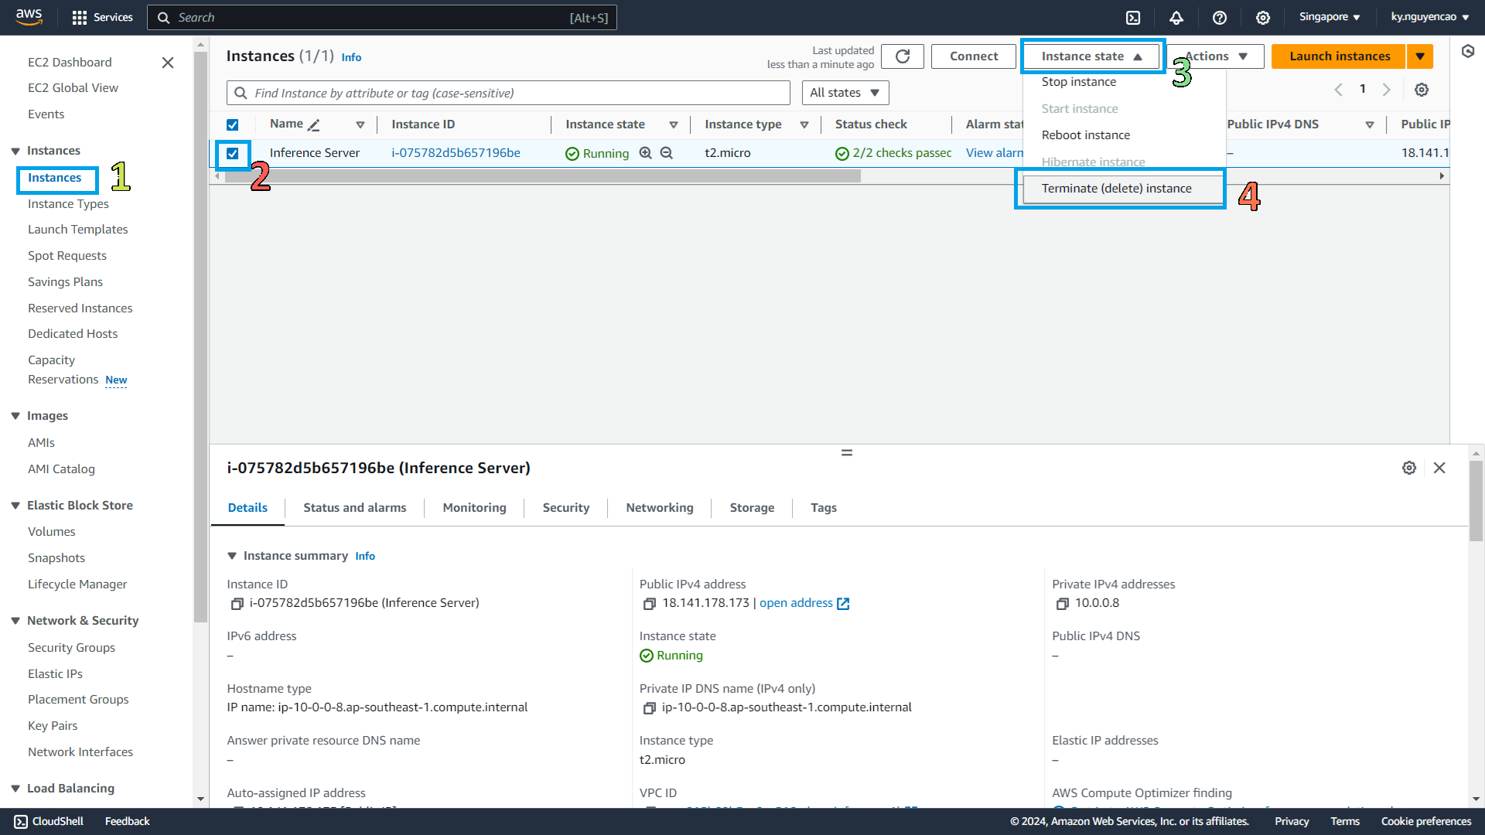Click the horizontal table scrollbar
Viewport: 1485px width, 835px height.
click(x=541, y=176)
